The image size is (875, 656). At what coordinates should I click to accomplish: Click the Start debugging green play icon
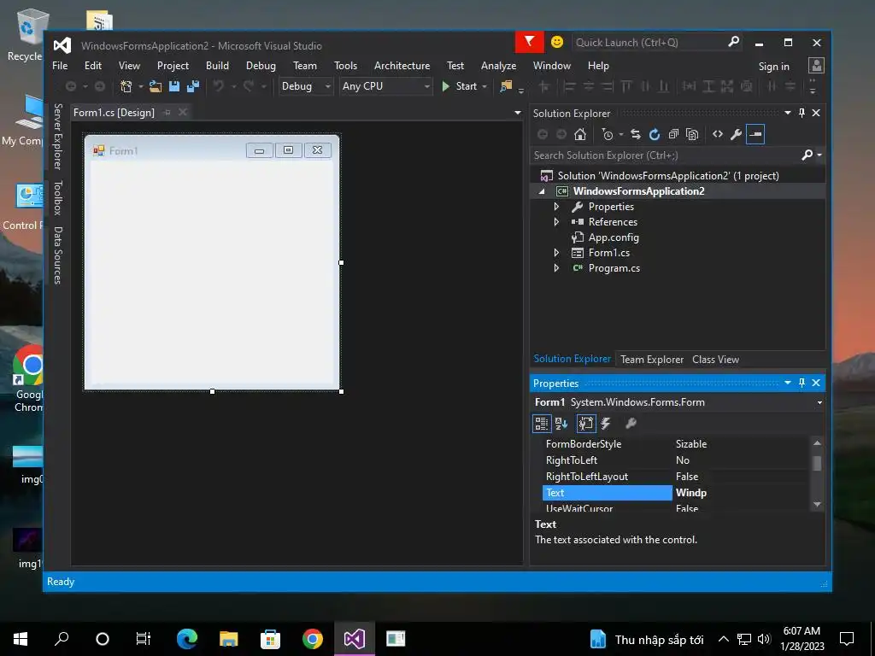click(446, 86)
